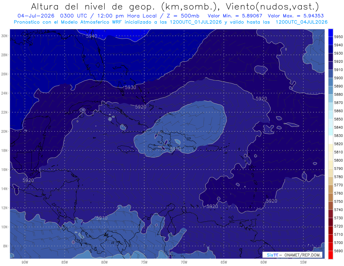Click the 10N latitude axis label
This screenshot has width=344, height=266.
coord(4,227)
